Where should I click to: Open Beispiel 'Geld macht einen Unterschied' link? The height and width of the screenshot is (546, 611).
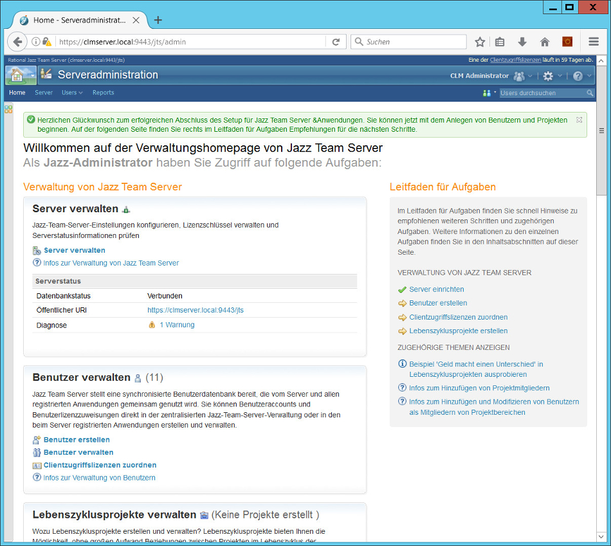click(476, 369)
